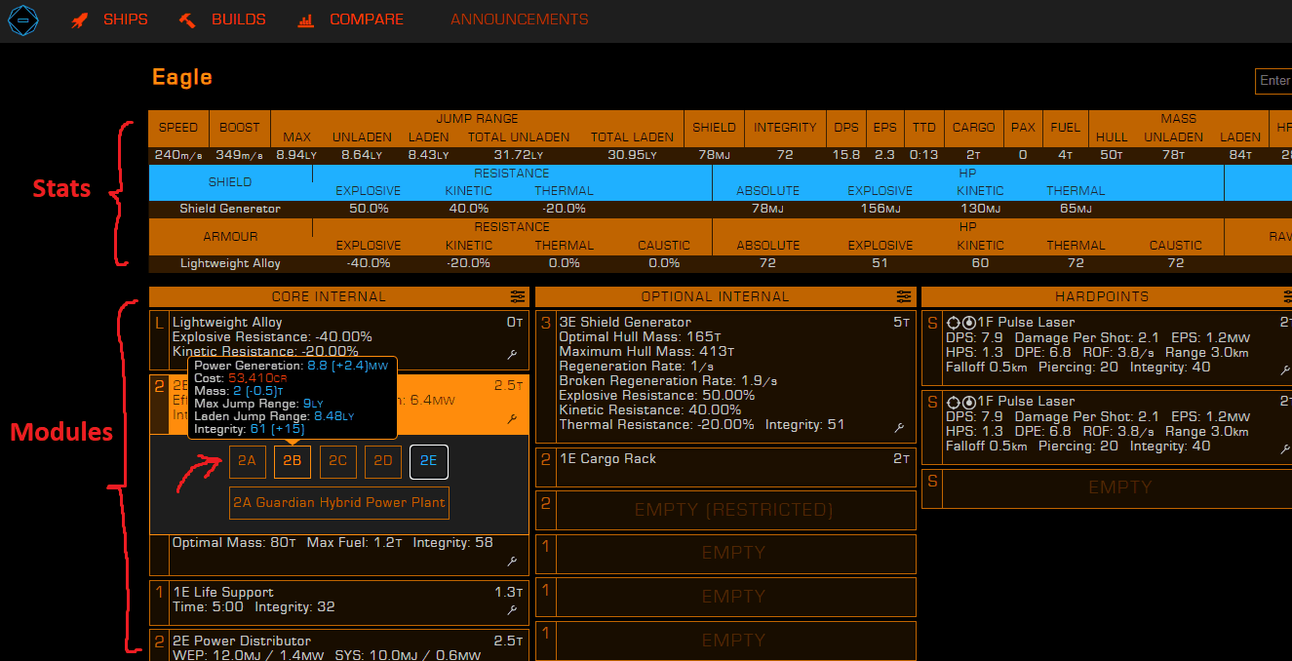This screenshot has width=1292, height=661.
Task: Click wrench icon on 3E Shield Generator
Action: (x=898, y=427)
